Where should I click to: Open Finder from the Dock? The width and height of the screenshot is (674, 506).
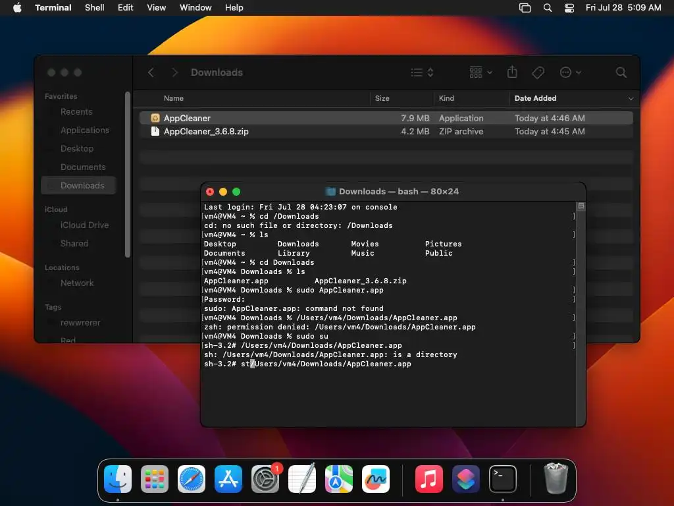point(118,479)
